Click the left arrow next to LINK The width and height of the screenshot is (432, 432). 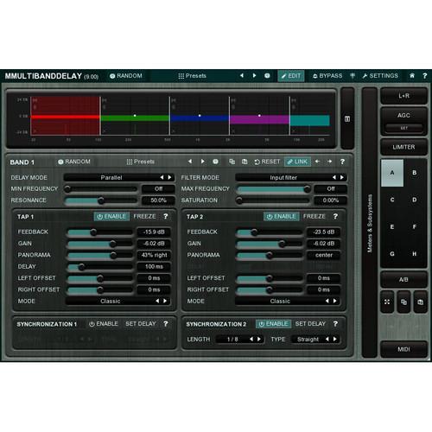tap(317, 162)
